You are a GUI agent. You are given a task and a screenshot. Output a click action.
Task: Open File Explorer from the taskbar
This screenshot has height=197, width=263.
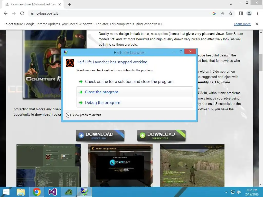[21, 192]
